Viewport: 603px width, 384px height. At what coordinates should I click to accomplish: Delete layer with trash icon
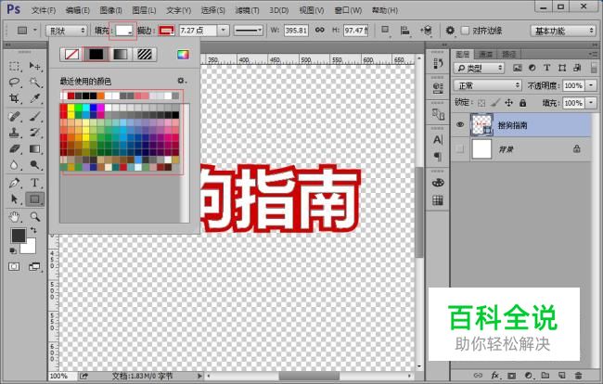pyautogui.click(x=578, y=376)
